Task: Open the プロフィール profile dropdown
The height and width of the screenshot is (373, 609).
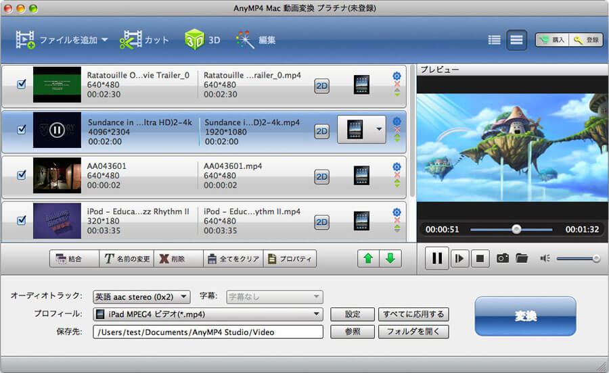Action: pos(208,314)
